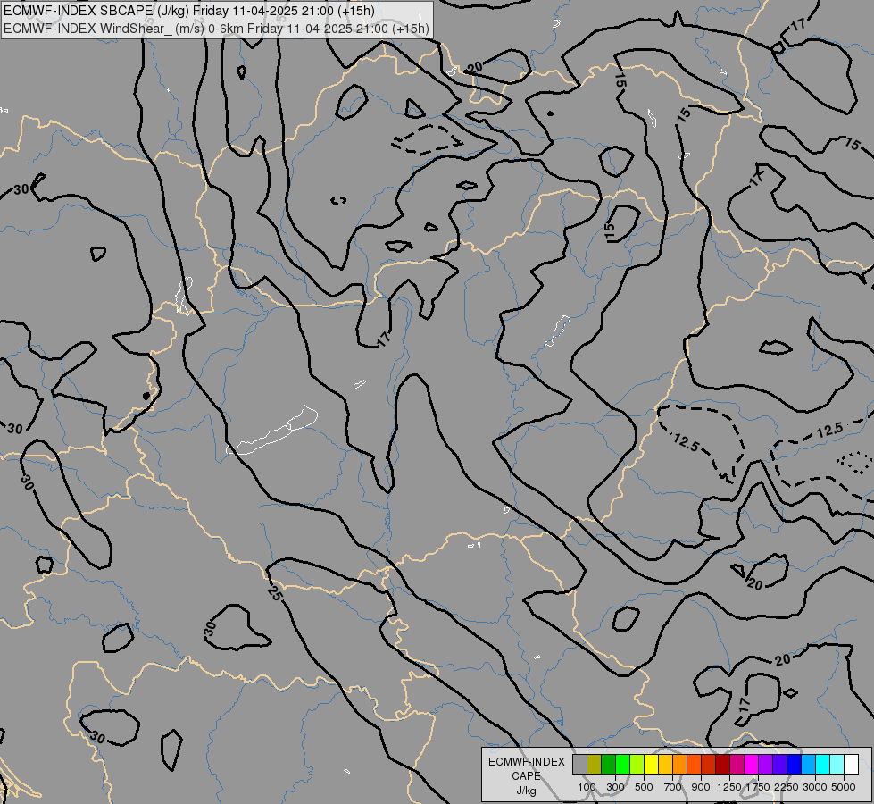
Task: Pick the bright magenta legend swatch
Action: (x=752, y=764)
